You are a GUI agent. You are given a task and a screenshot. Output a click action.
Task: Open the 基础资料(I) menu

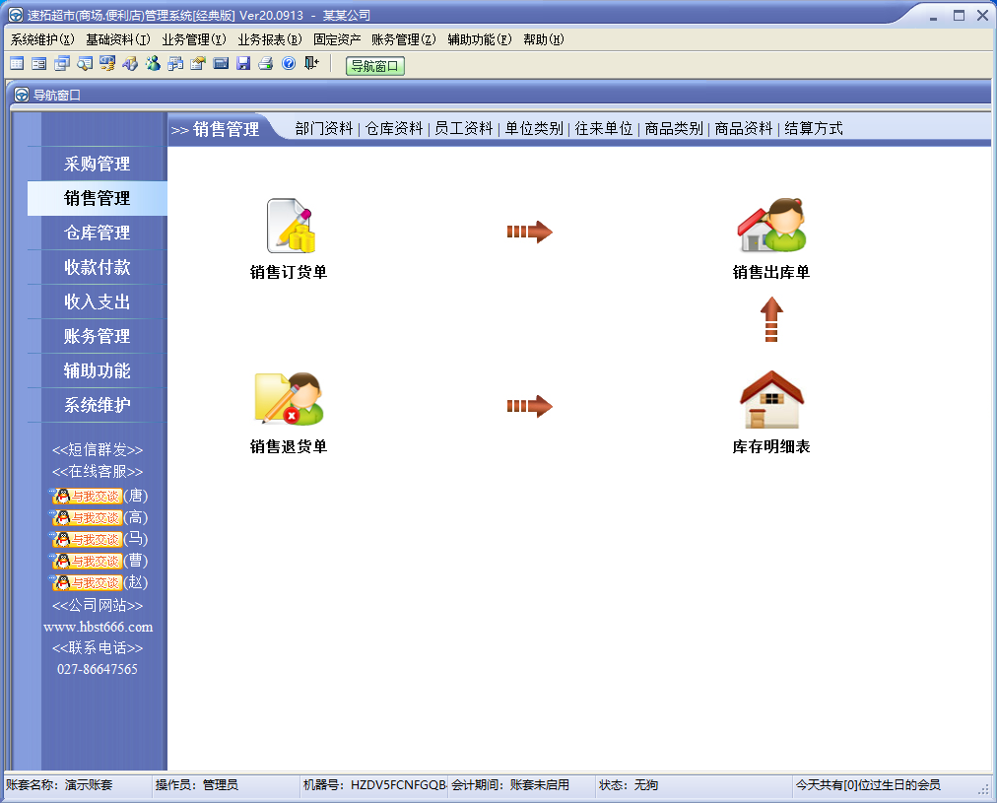[x=118, y=39]
